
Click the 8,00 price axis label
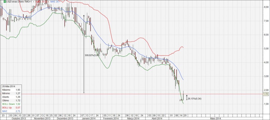coord(267,7)
